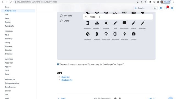The width and height of the screenshot is (176, 99).
Task: Click thumbs down not helpful button
Action: pyautogui.click(x=120, y=98)
